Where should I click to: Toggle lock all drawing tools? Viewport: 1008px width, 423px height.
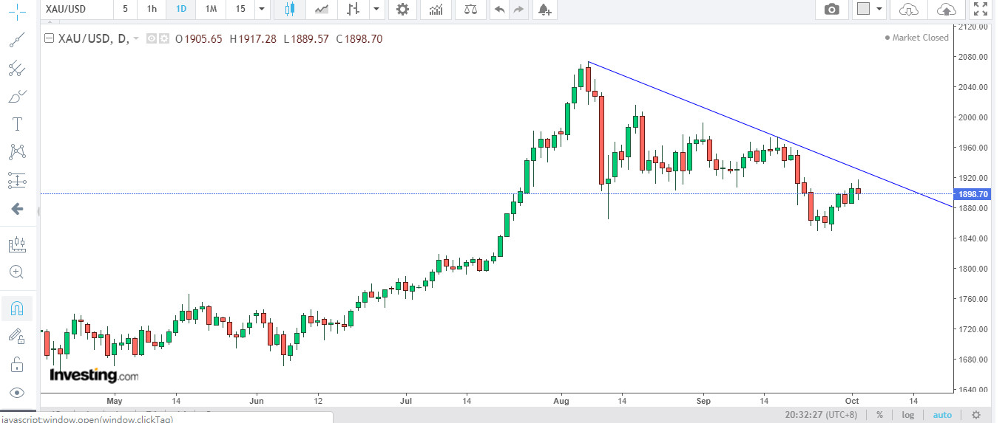16,364
